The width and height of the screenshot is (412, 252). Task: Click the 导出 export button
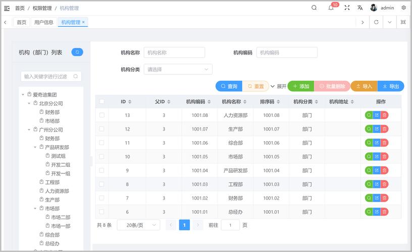coord(391,86)
